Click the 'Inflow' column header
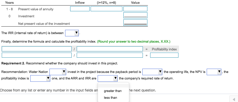Viewport: 238px width, 102px height. pos(80,3)
